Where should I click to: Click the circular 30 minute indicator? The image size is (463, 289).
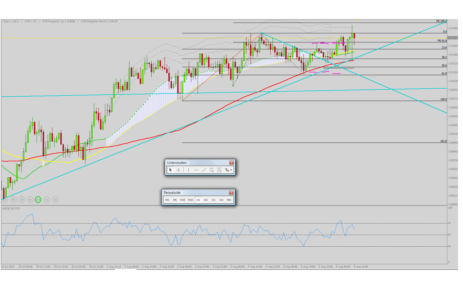click(22, 200)
